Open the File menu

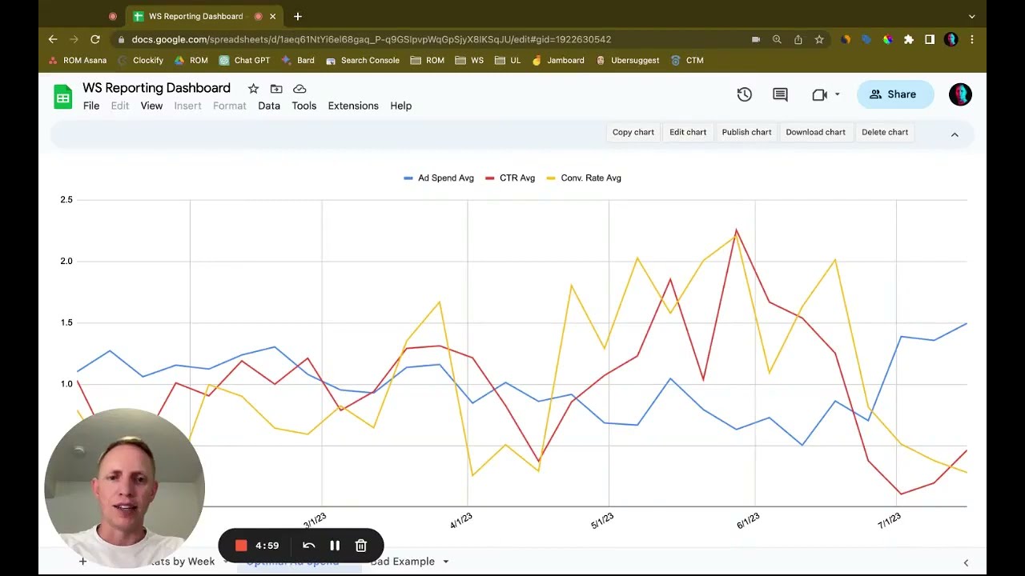coord(91,106)
